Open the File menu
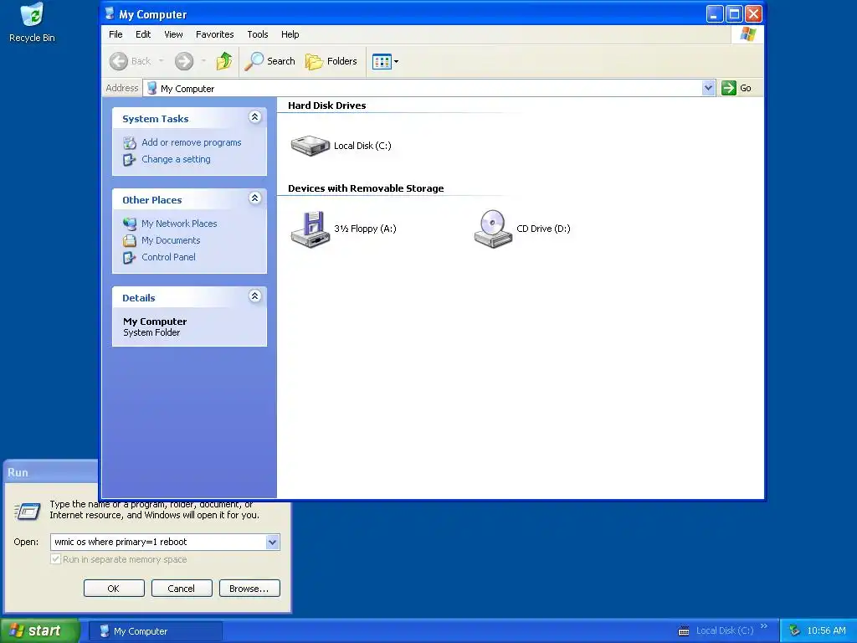The image size is (857, 643). (115, 34)
